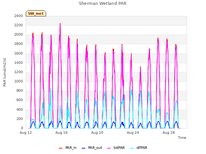Click the 2400 y-axis tick label
Viewport: 206px width, 154px height.
[x=19, y=16]
